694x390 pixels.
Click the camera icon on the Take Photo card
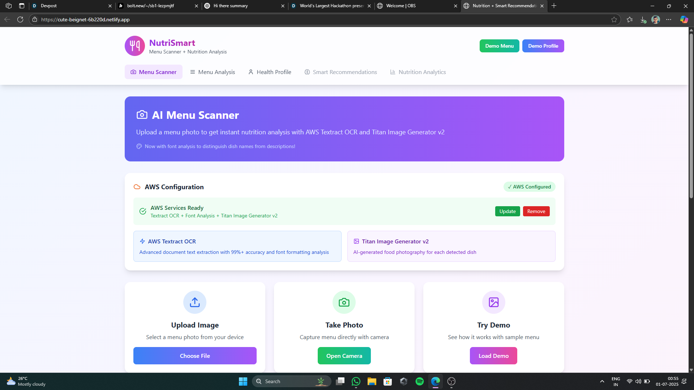point(344,302)
